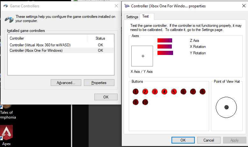Click button indicator 8
The image size is (248, 147).
pos(203,91)
